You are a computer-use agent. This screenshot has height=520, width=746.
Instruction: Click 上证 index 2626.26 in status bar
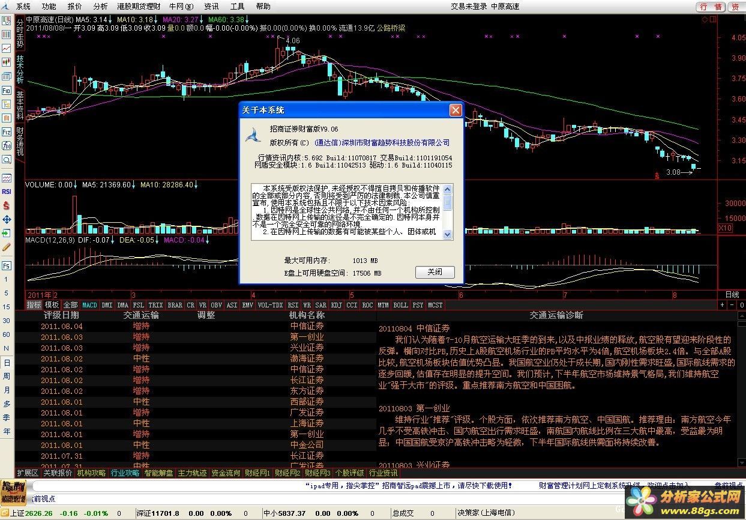pyautogui.click(x=32, y=513)
